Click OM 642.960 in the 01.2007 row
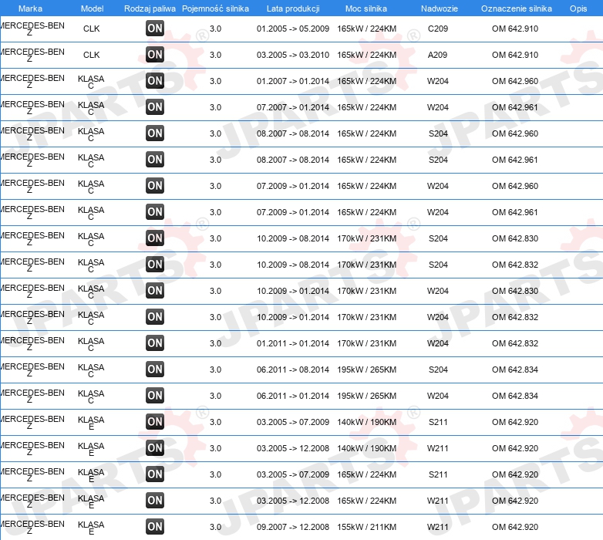 point(515,81)
